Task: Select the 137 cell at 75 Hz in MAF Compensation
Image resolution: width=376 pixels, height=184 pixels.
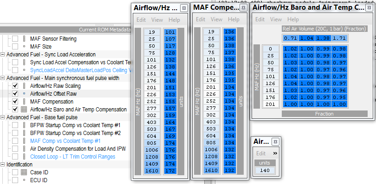Action: [230, 53]
